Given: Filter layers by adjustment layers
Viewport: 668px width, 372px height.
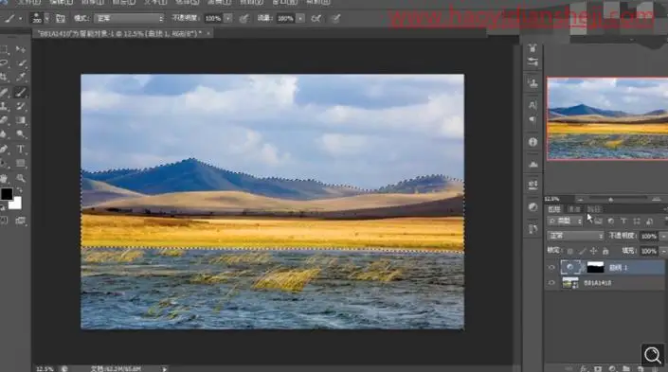Looking at the screenshot, I should (611, 221).
